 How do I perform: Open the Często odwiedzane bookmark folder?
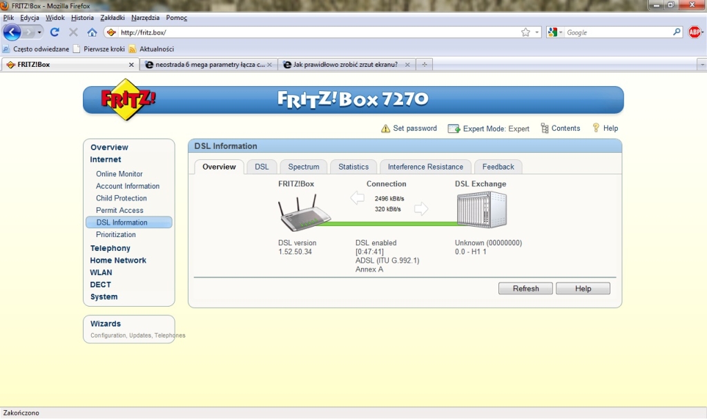click(36, 49)
